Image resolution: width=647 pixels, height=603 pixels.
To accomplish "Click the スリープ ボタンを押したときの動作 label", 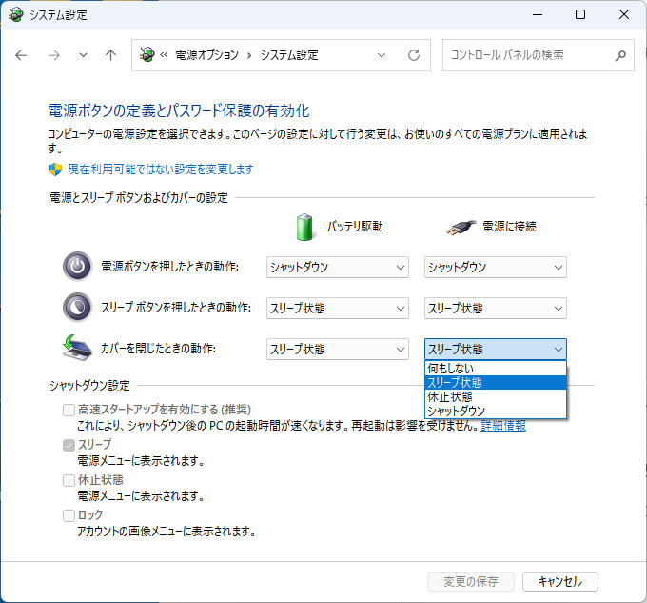I will click(x=176, y=308).
